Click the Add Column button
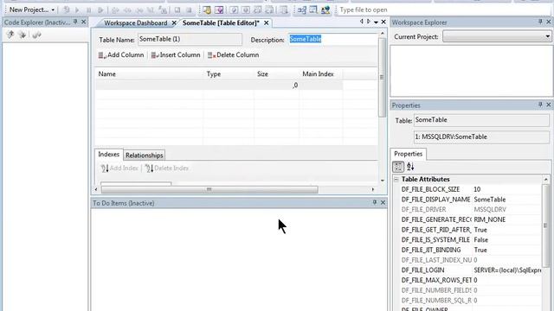Image resolution: width=554 pixels, height=311 pixels. tap(121, 55)
